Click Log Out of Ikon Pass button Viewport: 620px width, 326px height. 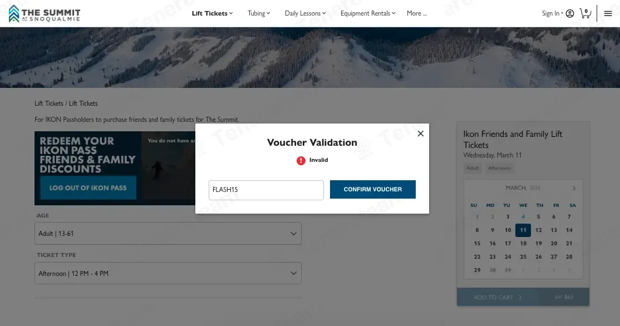(x=88, y=187)
